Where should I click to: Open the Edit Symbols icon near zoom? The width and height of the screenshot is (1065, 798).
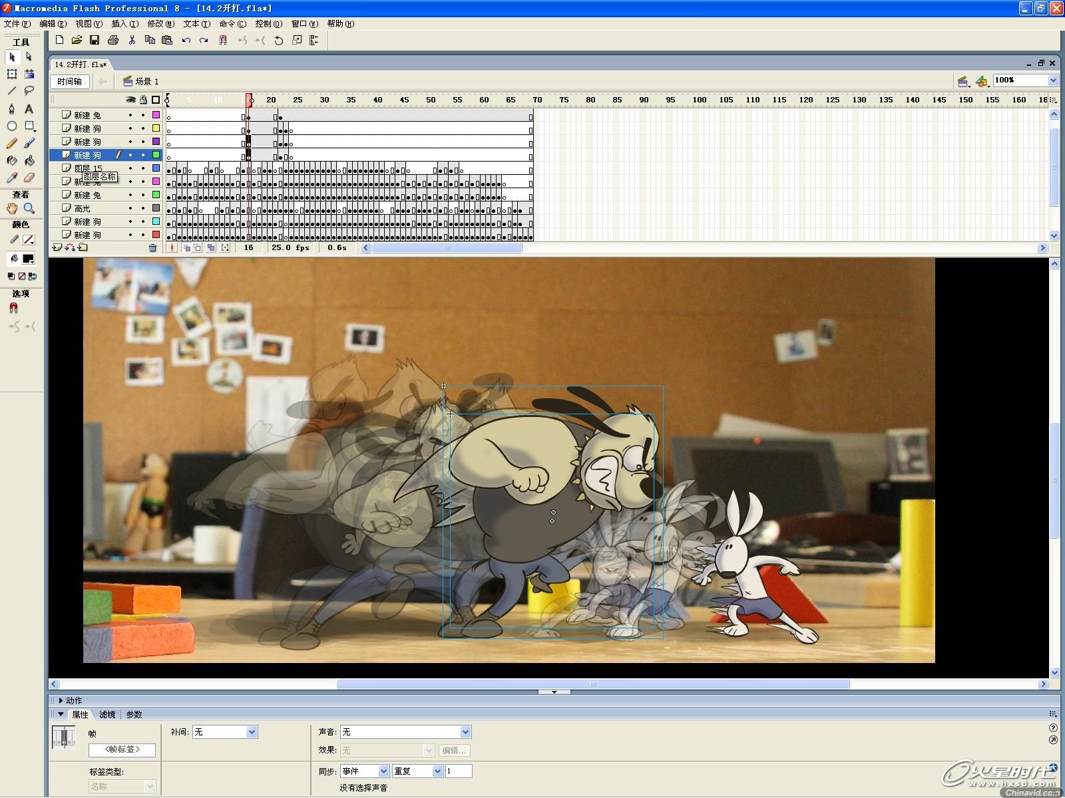pos(982,81)
